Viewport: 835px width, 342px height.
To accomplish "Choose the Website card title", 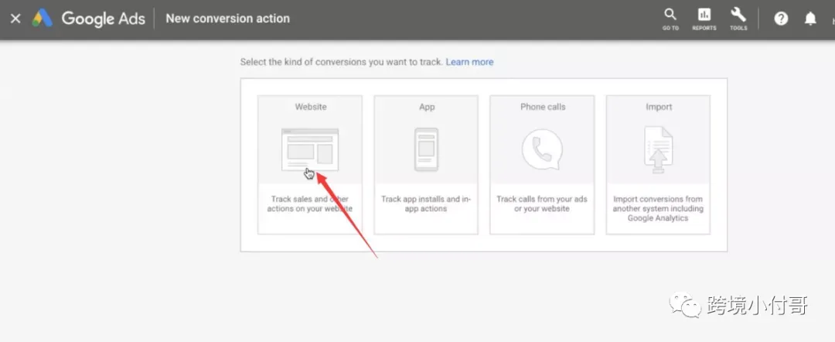I will coord(311,107).
